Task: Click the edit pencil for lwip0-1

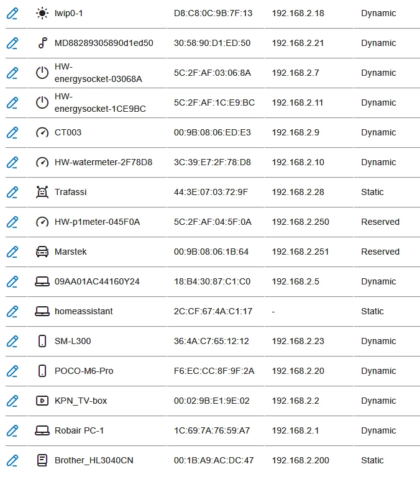Action: [12, 13]
